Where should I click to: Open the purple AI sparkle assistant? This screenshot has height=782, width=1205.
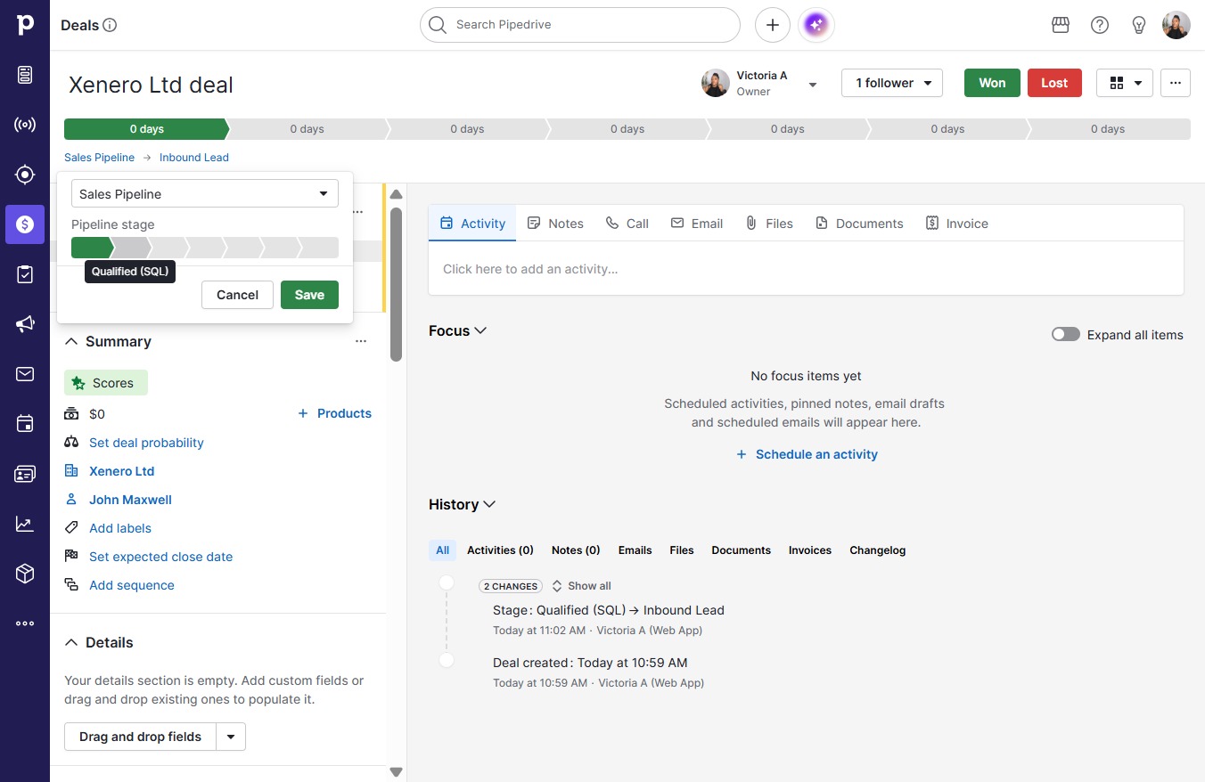coord(816,25)
